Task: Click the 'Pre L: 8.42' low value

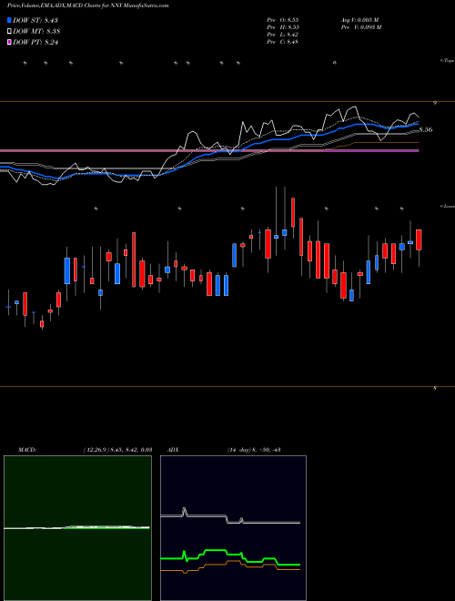Action: pos(283,35)
